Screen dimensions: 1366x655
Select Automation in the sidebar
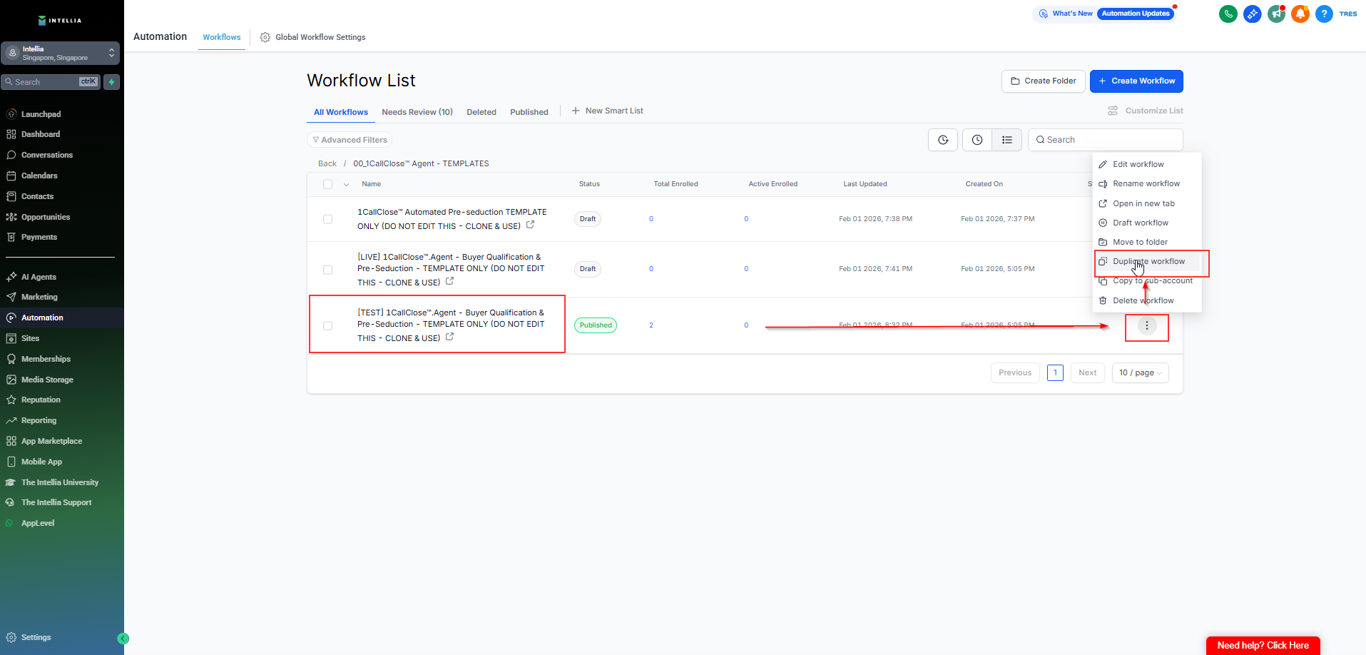(x=42, y=318)
